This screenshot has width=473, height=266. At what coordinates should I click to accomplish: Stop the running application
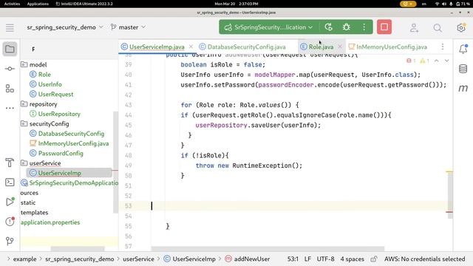pyautogui.click(x=384, y=27)
